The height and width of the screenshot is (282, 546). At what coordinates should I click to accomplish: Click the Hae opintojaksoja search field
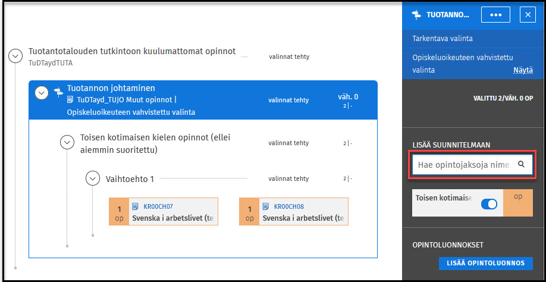coord(464,164)
